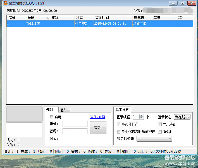Sort by the 序号 column header
Screen dimensions: 198x168
point(16,18)
